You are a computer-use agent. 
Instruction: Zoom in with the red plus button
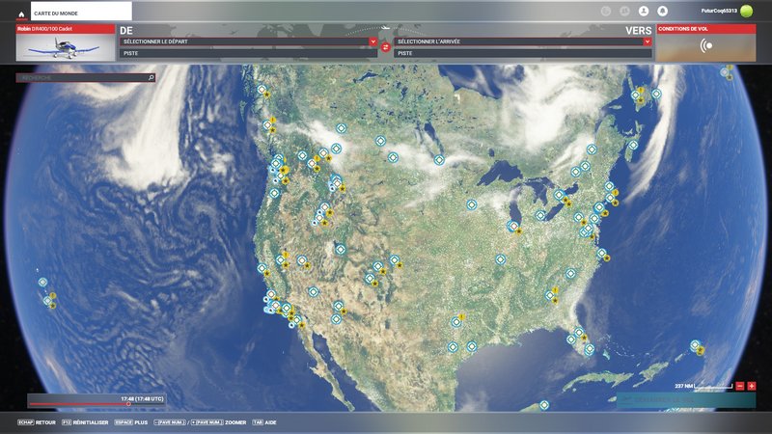click(752, 387)
